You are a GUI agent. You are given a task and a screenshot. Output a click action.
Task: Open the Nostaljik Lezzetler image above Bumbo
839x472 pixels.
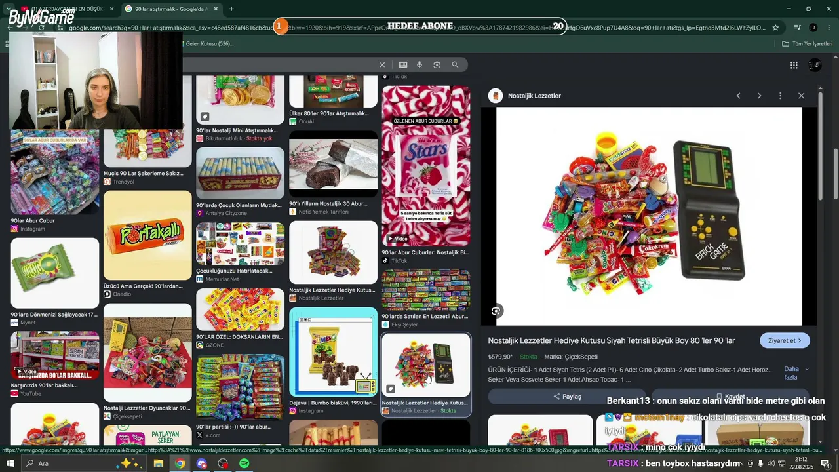(333, 252)
